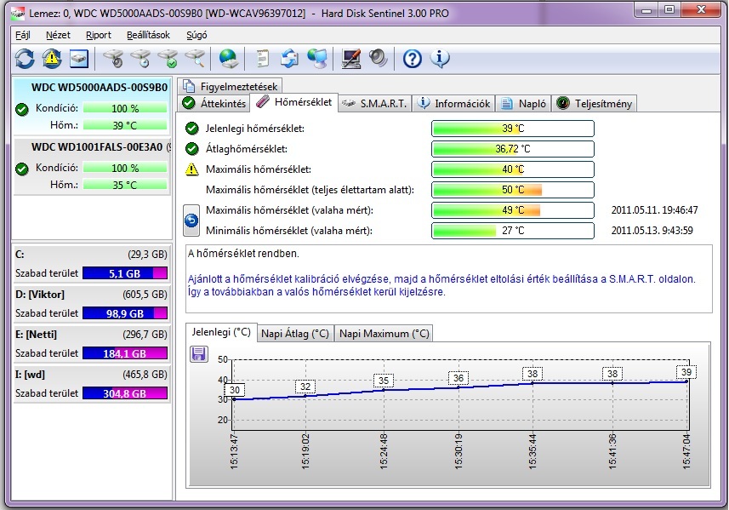The height and width of the screenshot is (510, 729).
Task: Click the network computers toolbar icon
Action: pos(317,59)
